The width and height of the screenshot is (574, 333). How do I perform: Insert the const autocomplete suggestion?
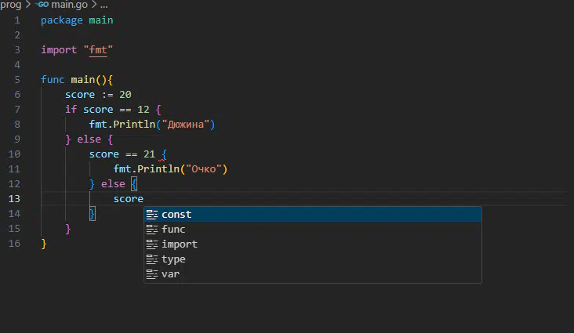pyautogui.click(x=313, y=215)
